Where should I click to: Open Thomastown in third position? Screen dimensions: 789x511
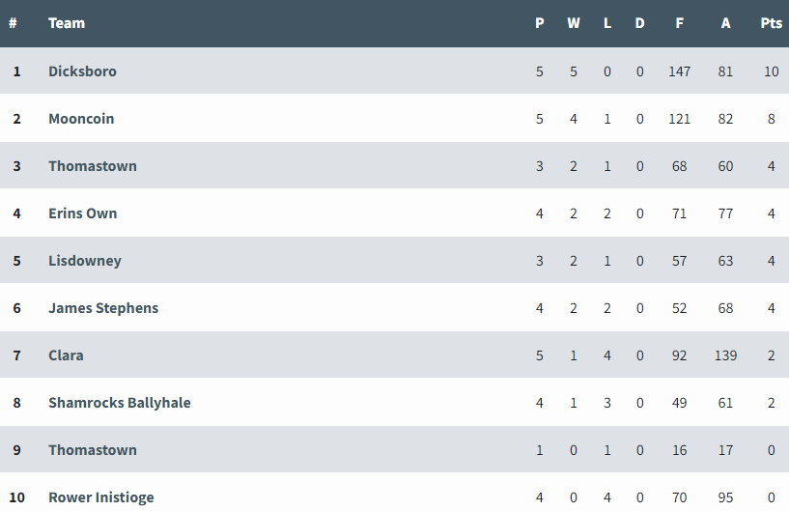point(93,166)
